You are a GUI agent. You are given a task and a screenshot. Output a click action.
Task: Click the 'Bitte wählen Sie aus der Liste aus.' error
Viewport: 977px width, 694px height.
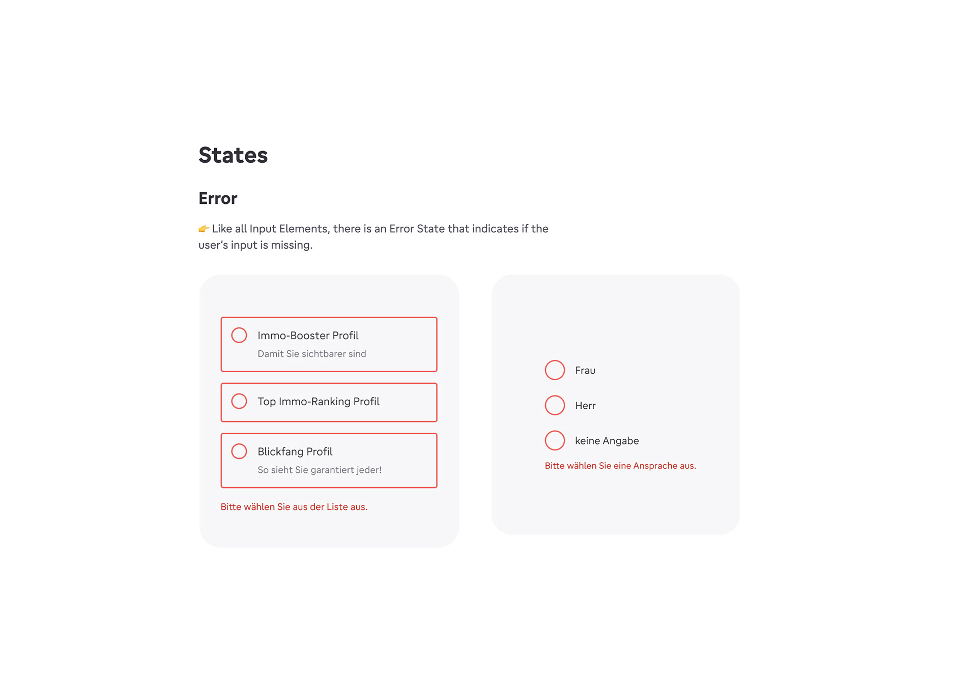click(x=294, y=507)
